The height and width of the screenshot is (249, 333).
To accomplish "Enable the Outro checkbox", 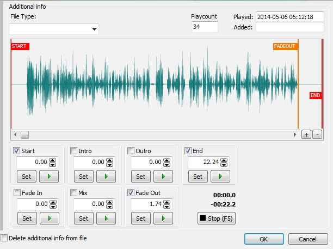I will pos(131,151).
